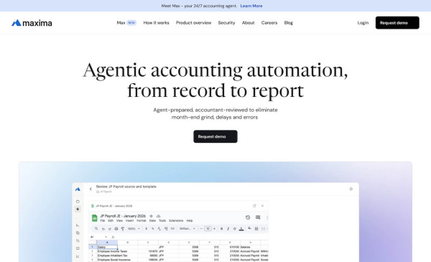431x262 pixels.
Task: Open the text color picker
Action: click(241, 229)
